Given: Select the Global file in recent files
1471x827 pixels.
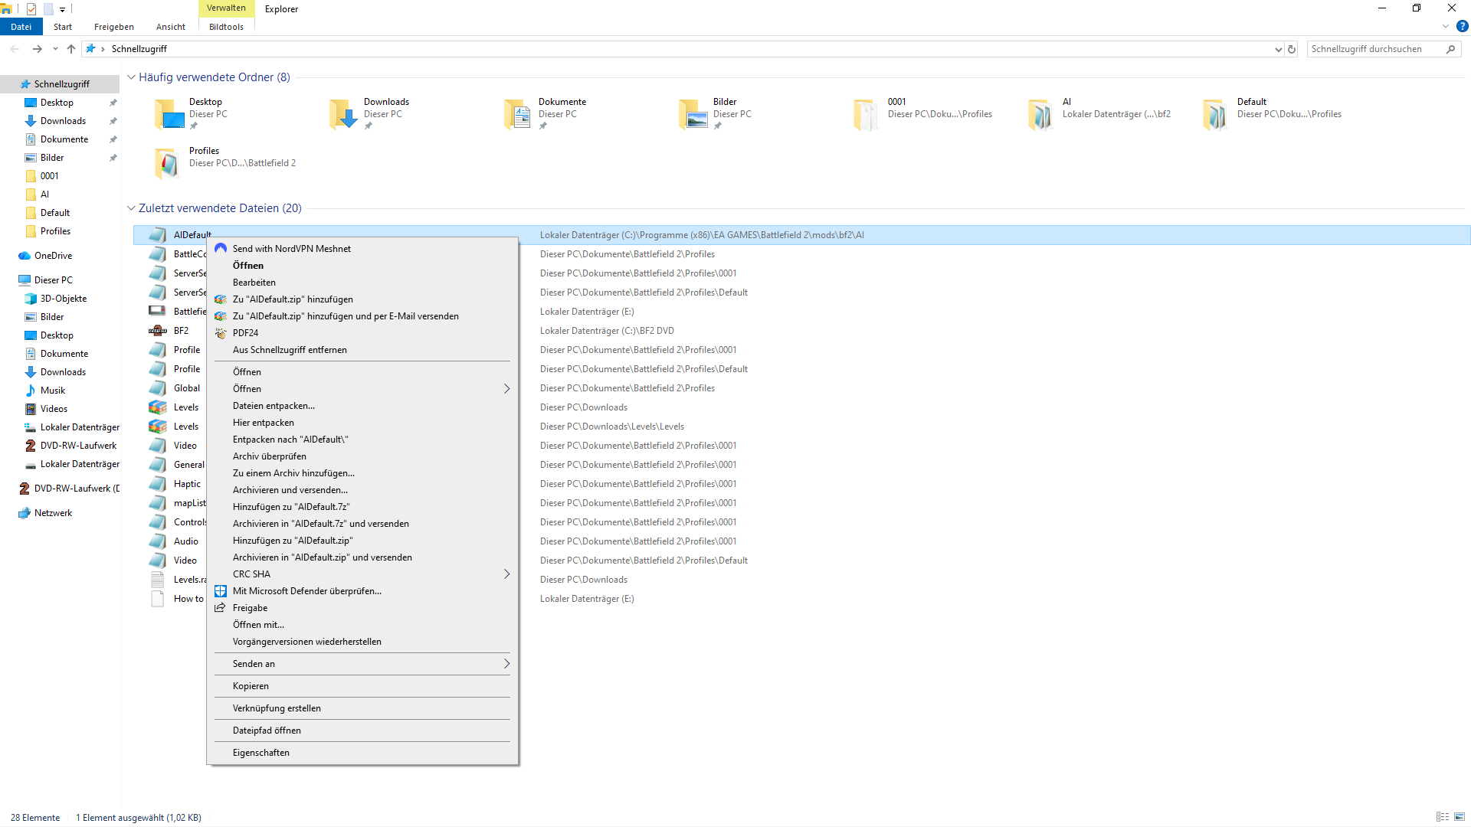Looking at the screenshot, I should click(187, 388).
